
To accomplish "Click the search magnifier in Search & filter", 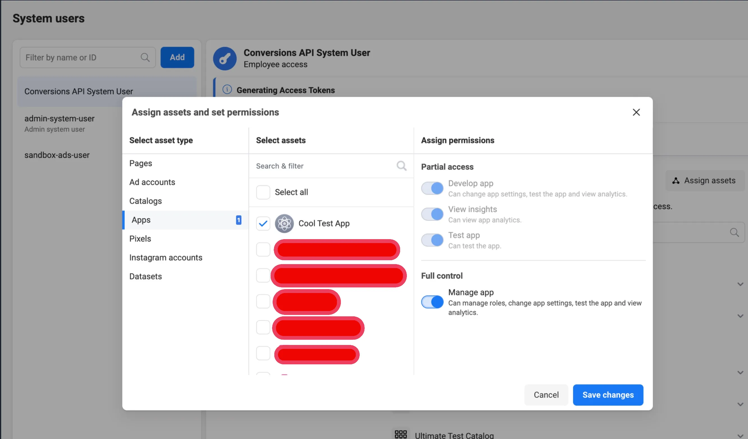I will 401,166.
